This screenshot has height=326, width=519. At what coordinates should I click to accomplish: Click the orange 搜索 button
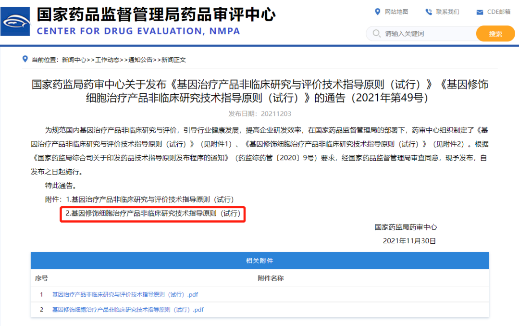(x=495, y=34)
